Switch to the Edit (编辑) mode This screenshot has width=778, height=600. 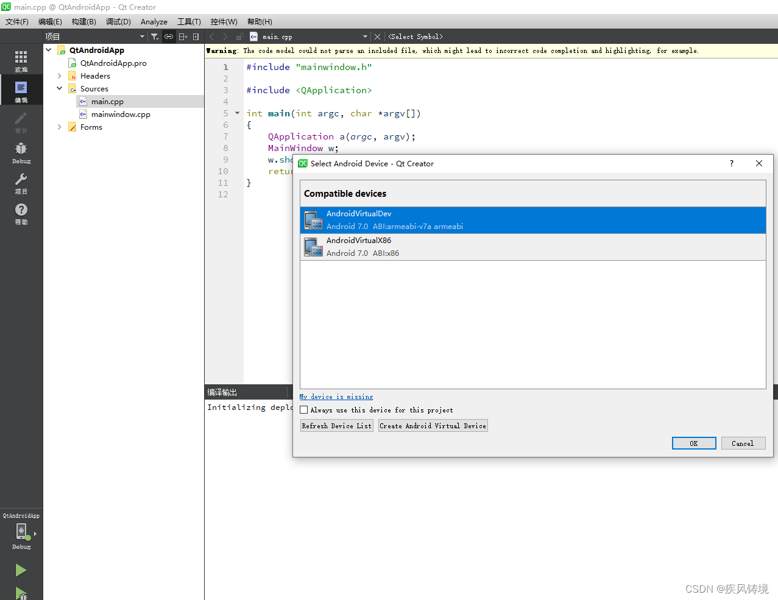click(x=21, y=91)
